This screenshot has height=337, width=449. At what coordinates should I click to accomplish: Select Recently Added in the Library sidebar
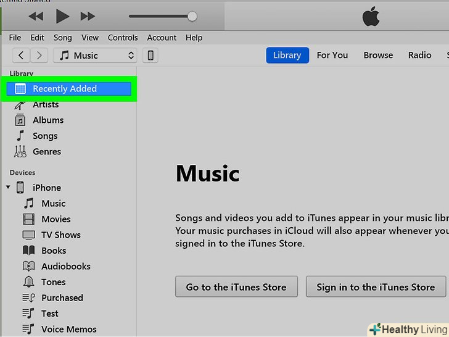coord(68,88)
